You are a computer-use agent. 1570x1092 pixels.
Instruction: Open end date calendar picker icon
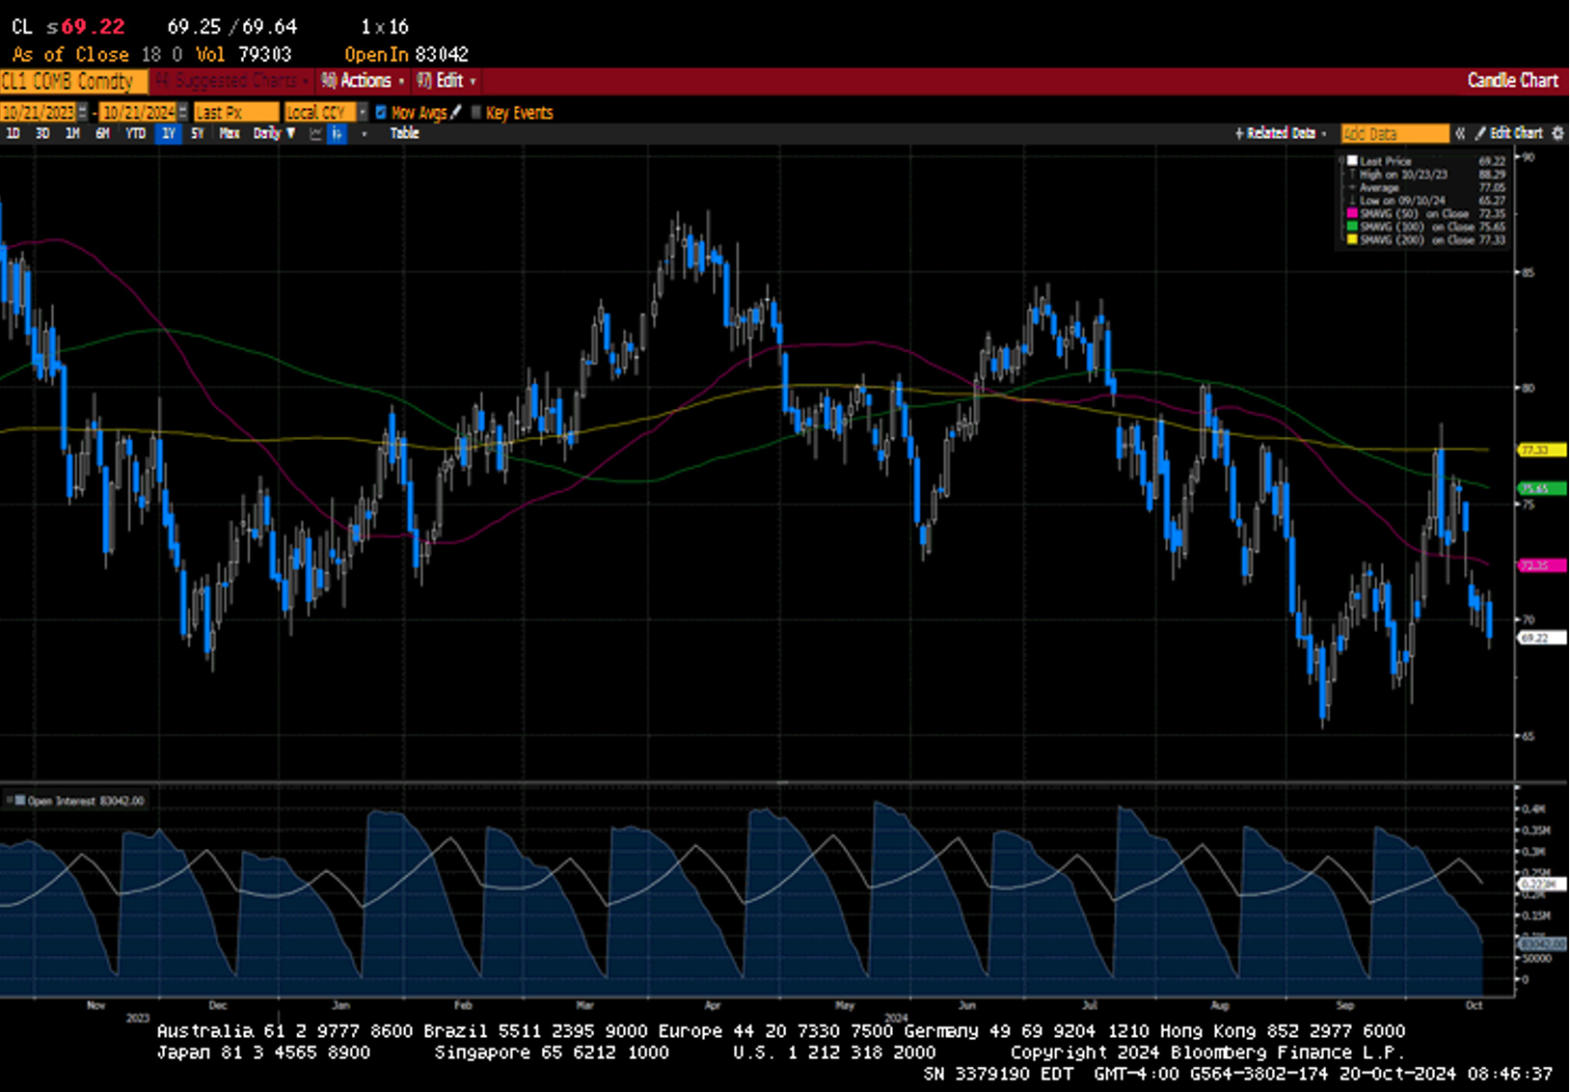point(182,113)
